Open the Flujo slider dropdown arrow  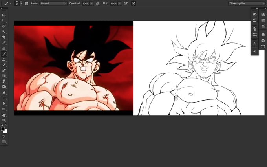tap(120, 4)
